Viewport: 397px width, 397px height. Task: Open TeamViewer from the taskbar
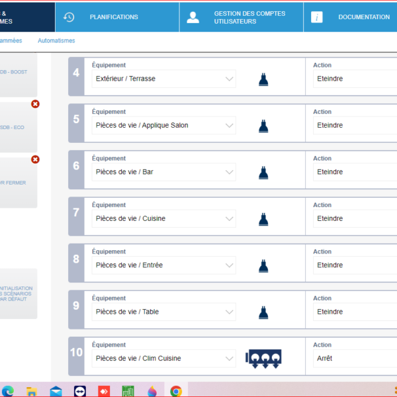coord(80,391)
